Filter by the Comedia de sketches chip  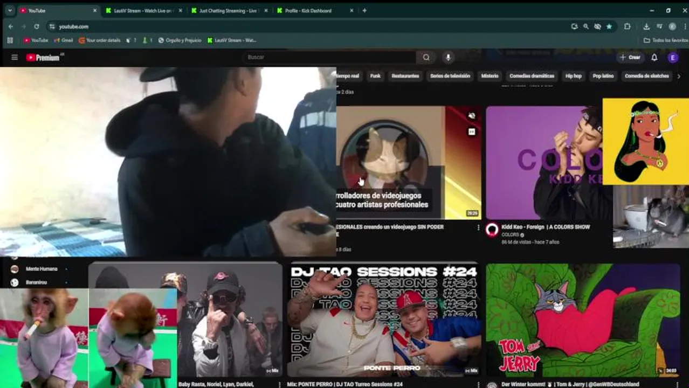click(x=646, y=76)
